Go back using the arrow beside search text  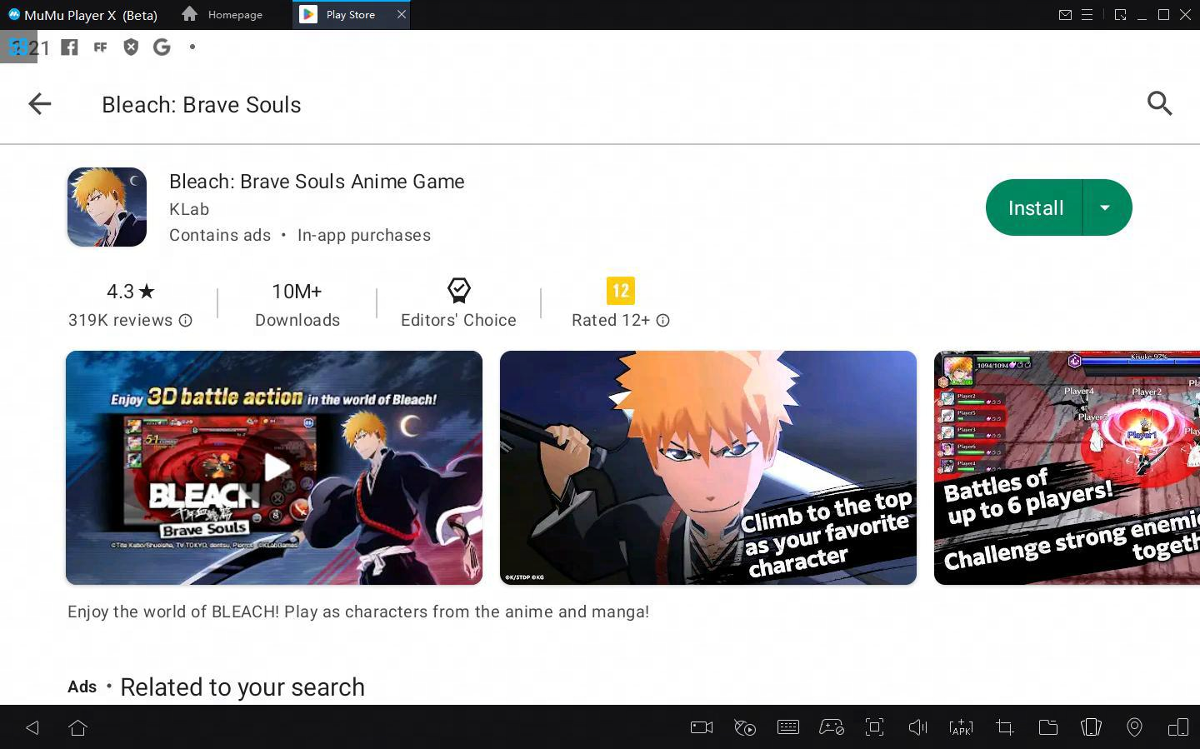point(39,104)
